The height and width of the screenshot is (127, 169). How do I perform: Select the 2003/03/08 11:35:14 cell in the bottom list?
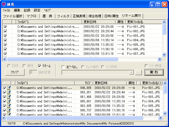pos(110,101)
